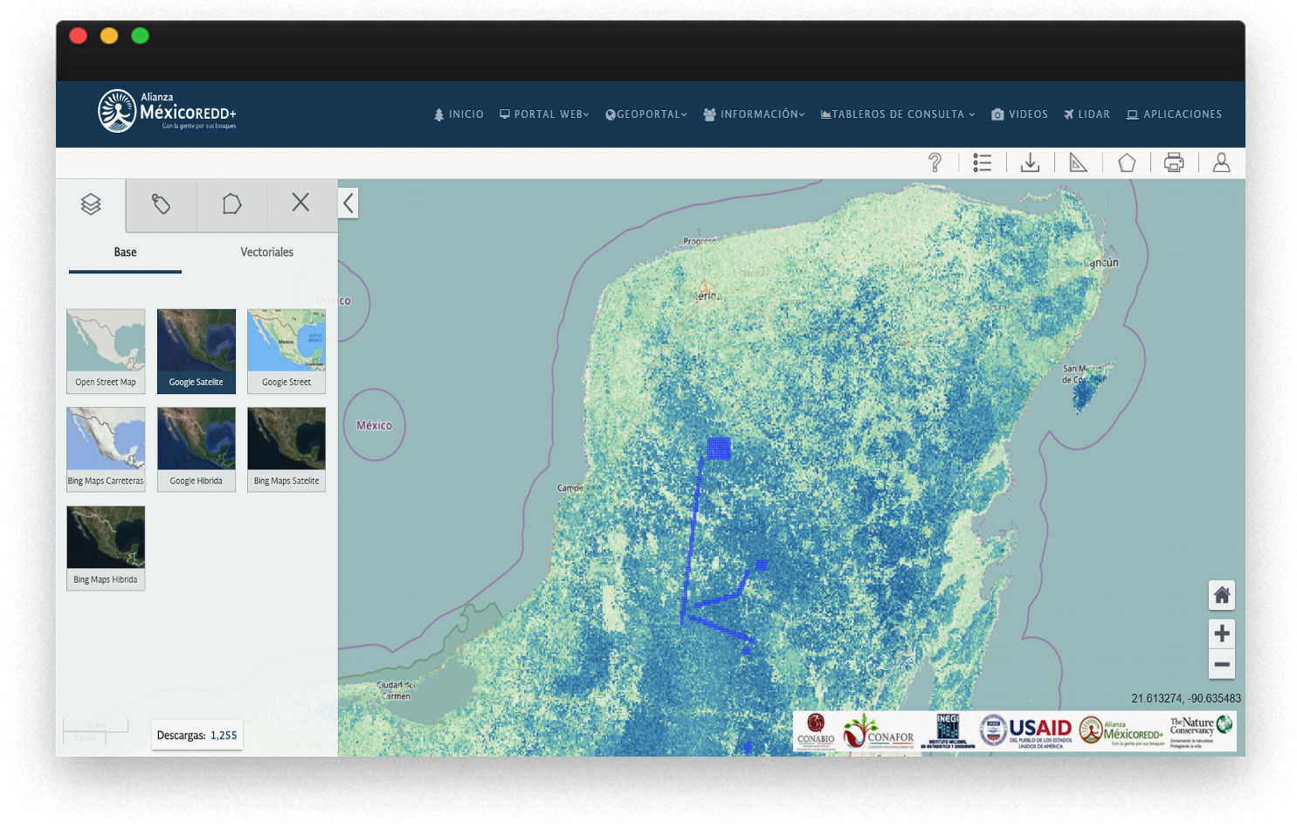Select the measurement ruler tool
The image size is (1297, 837).
point(1079,163)
